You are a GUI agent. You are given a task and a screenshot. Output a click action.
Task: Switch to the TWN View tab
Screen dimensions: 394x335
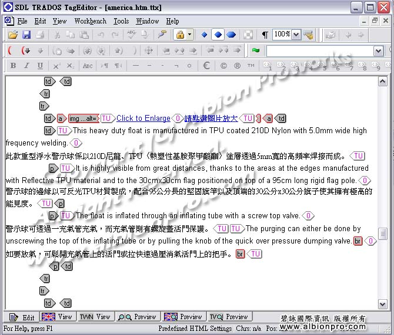[x=95, y=317]
